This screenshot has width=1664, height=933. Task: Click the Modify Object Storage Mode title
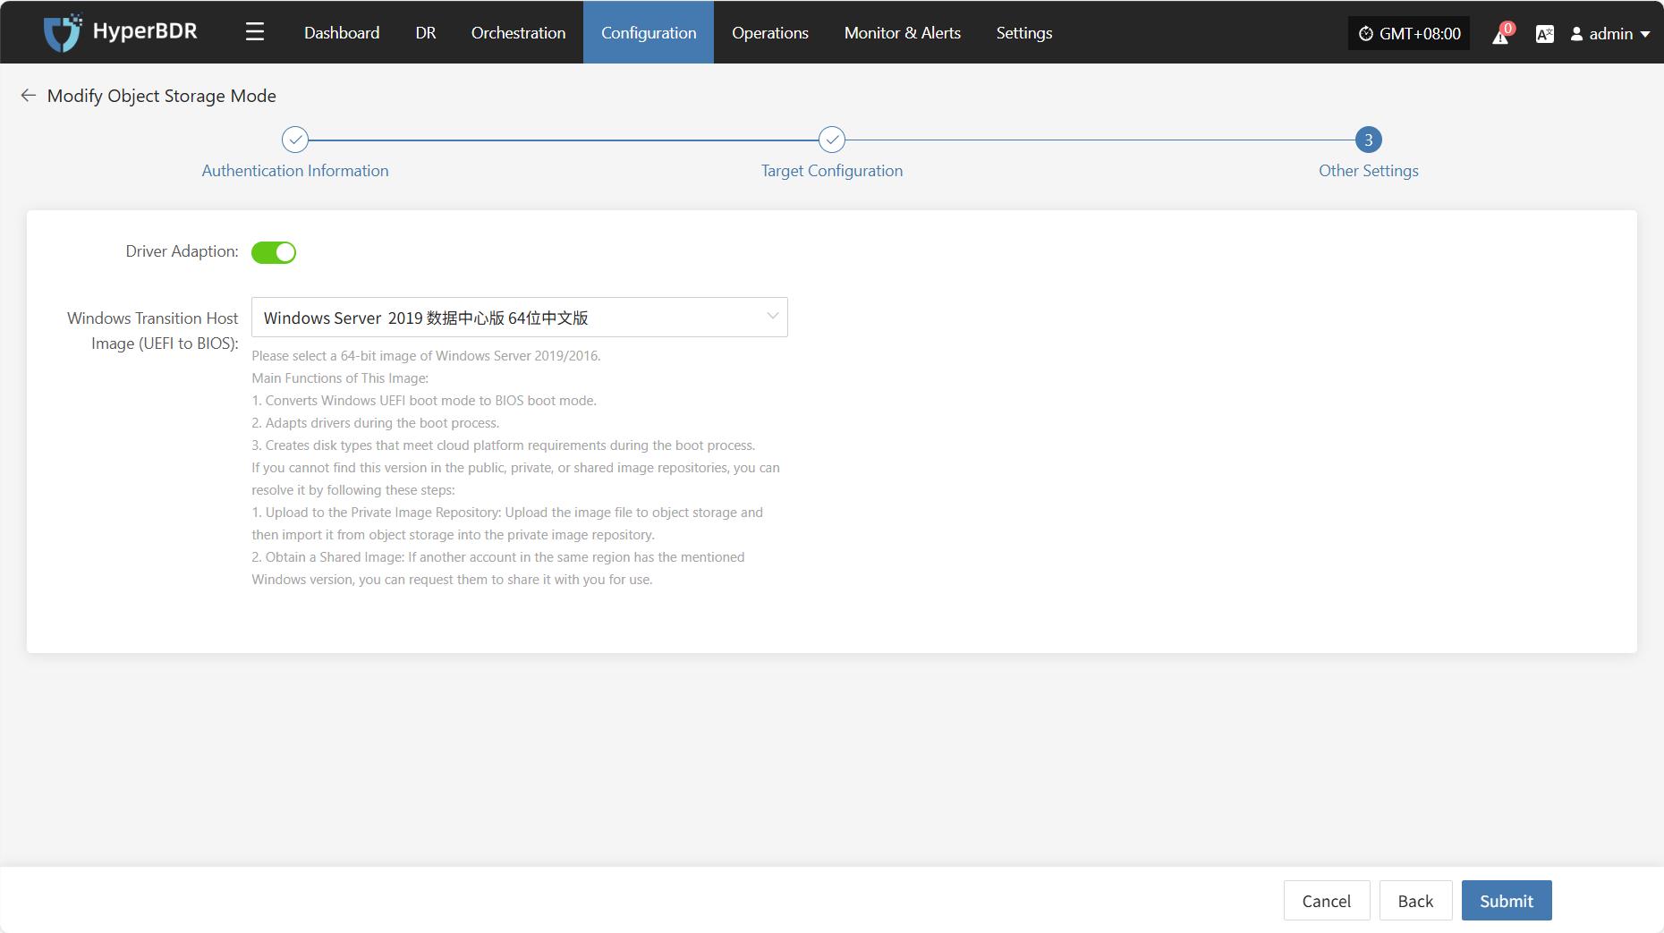pos(162,96)
